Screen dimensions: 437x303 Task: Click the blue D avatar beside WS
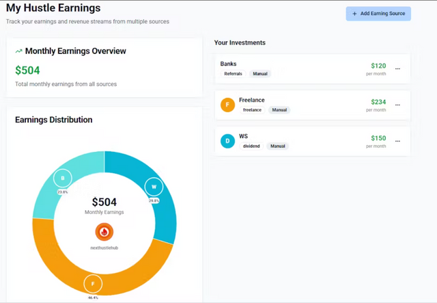(227, 141)
